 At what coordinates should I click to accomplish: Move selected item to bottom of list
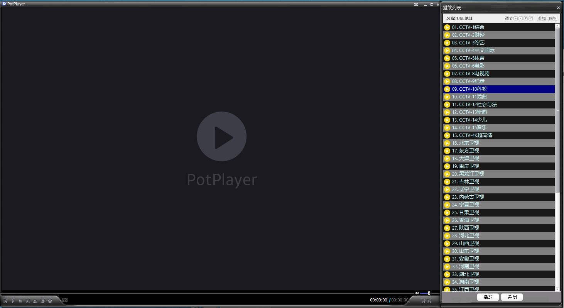click(x=530, y=18)
